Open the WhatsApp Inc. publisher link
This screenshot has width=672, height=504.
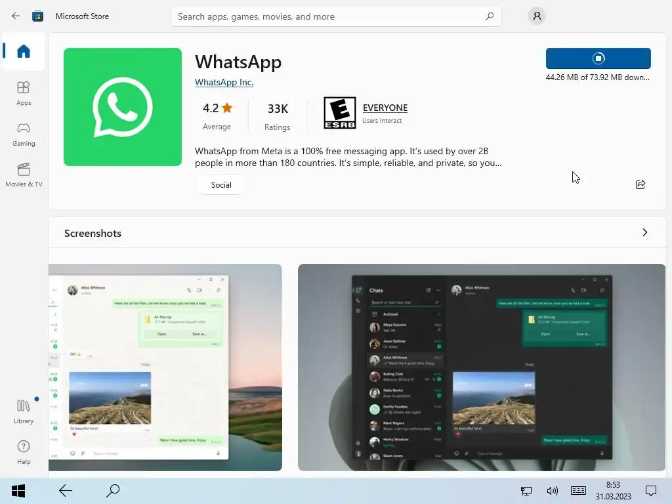point(224,82)
